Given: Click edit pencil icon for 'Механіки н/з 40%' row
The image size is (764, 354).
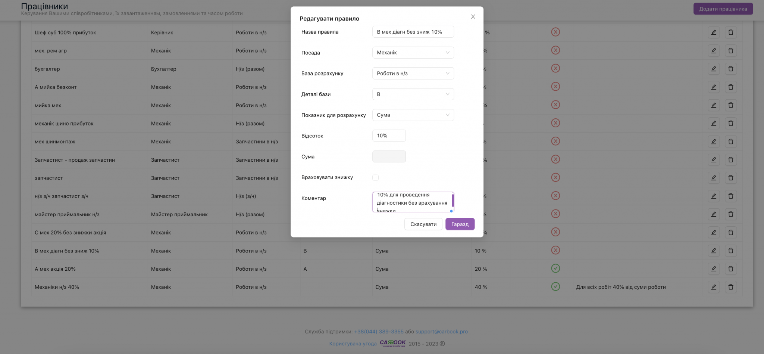Looking at the screenshot, I should pos(713,287).
